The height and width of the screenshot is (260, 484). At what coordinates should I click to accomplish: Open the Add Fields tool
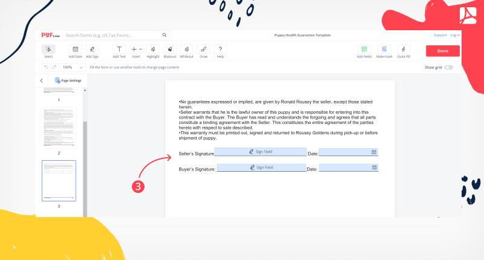click(364, 51)
